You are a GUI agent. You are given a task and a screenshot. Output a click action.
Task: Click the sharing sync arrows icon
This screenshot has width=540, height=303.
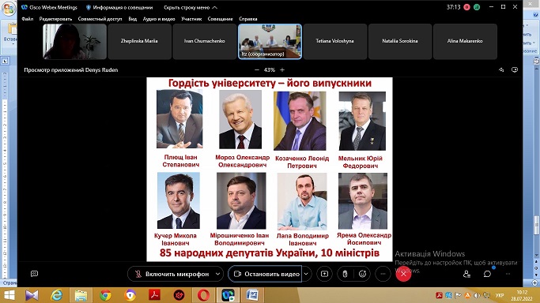click(501, 69)
